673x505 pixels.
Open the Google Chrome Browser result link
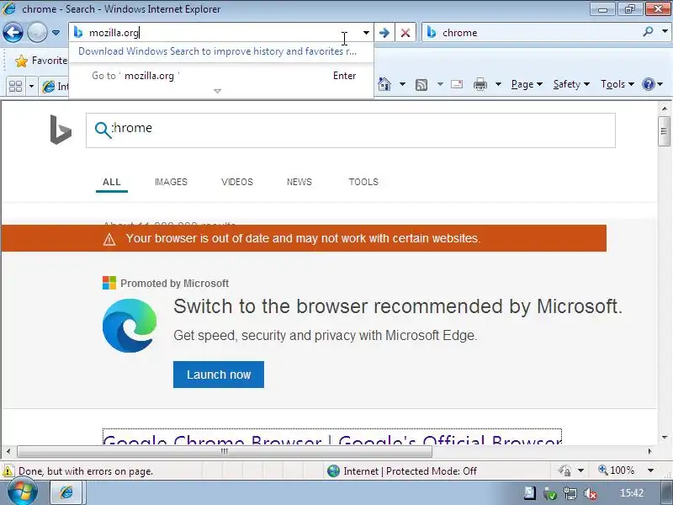point(332,439)
